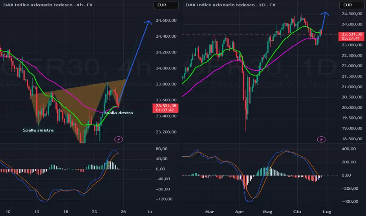The image size is (366, 216).
Task: Click the red 23.531,35 price label on 1D chart
Action: click(351, 36)
